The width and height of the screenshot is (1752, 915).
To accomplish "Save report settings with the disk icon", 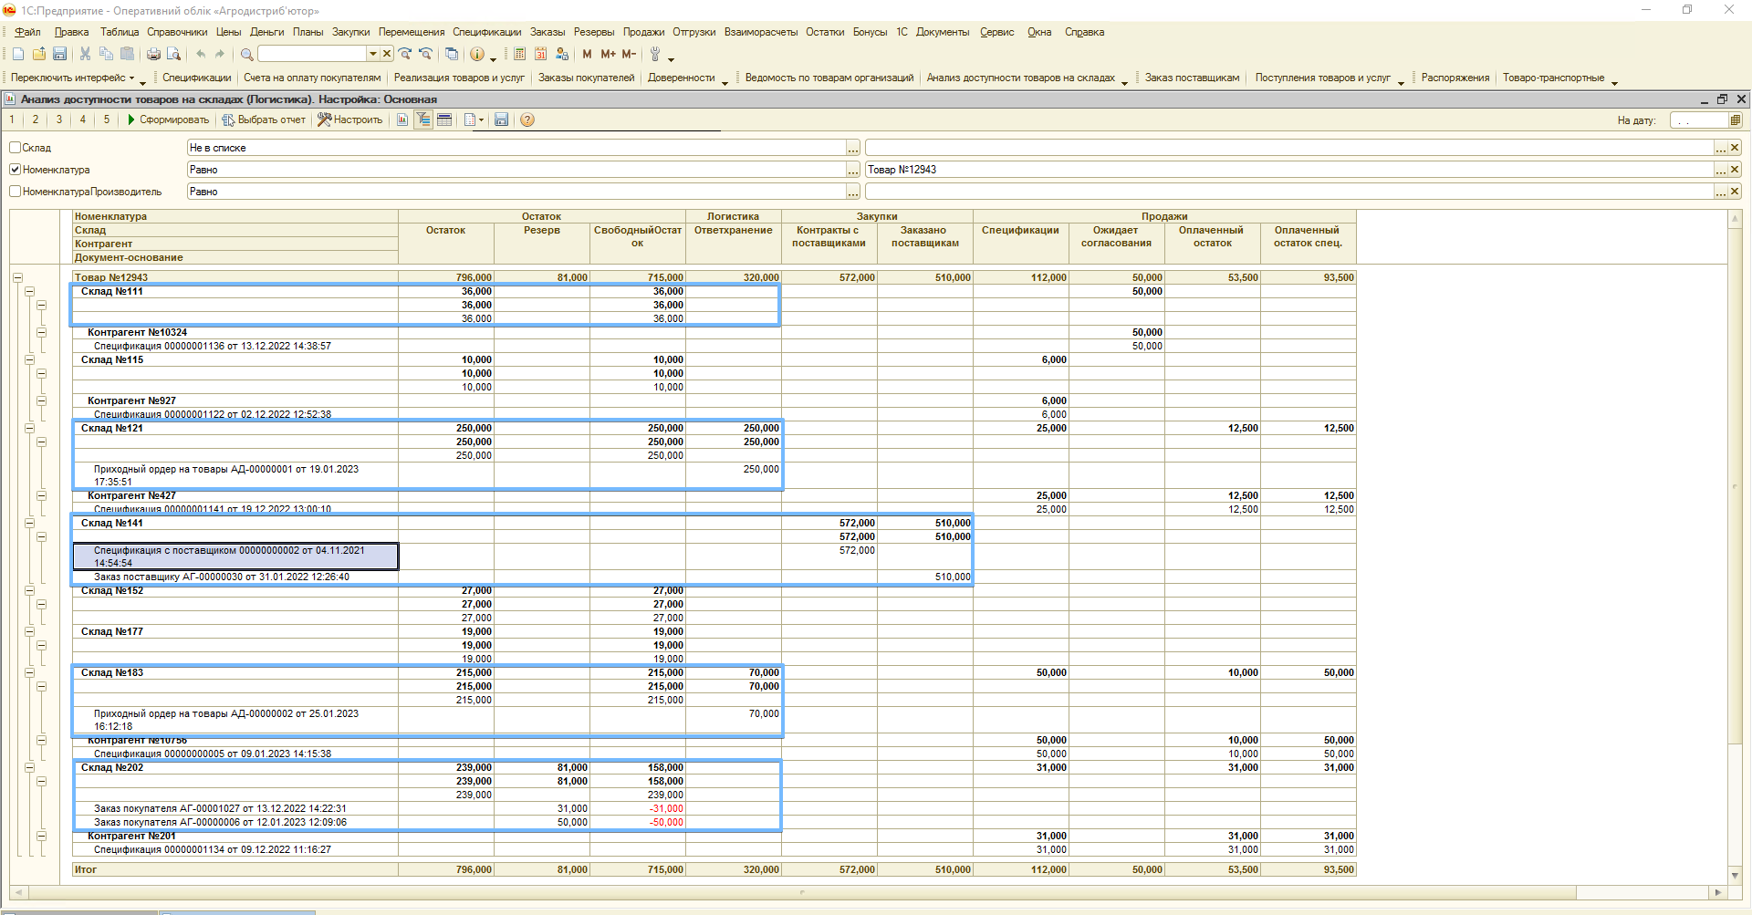I will 501,120.
